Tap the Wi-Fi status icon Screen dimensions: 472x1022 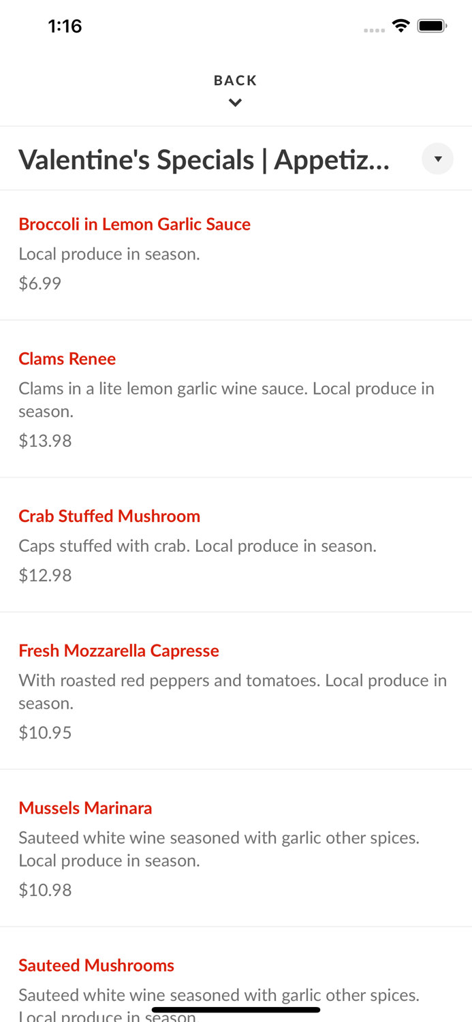[x=401, y=26]
